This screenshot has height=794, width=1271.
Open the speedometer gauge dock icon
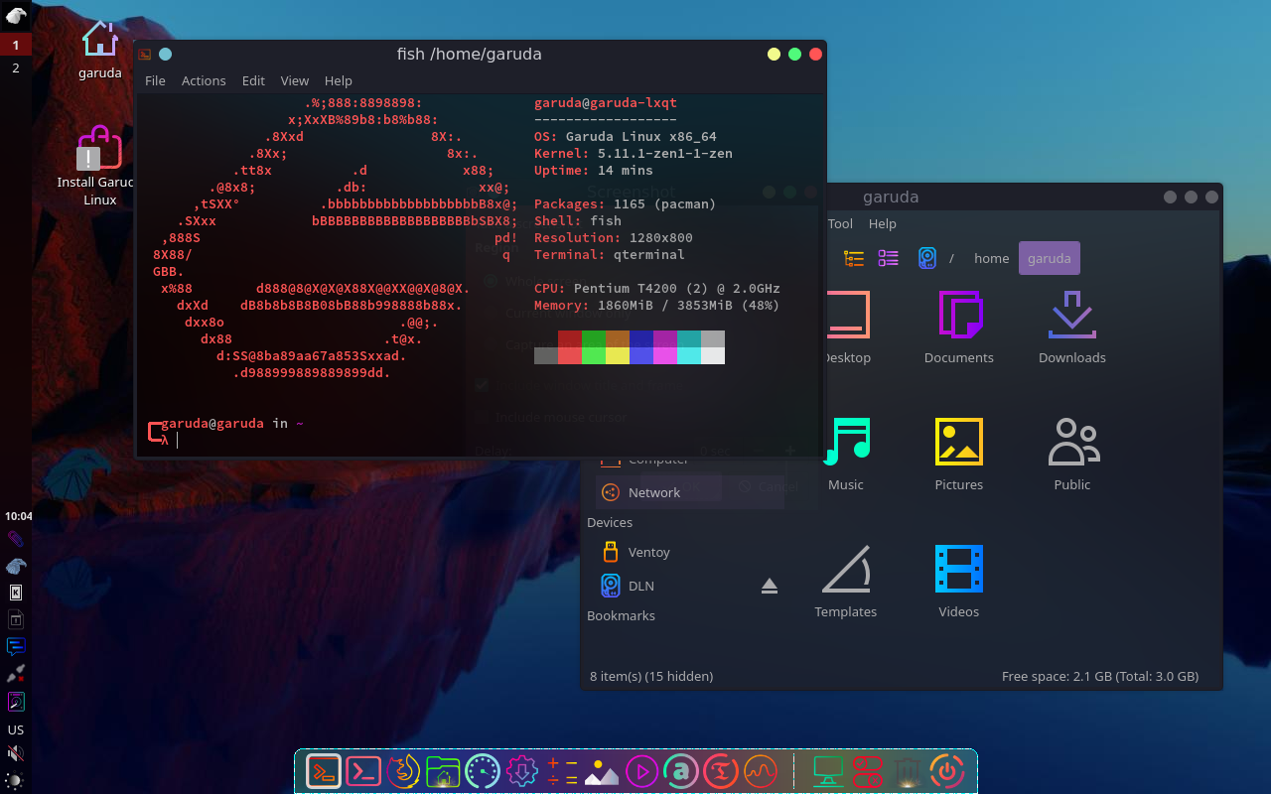(483, 771)
